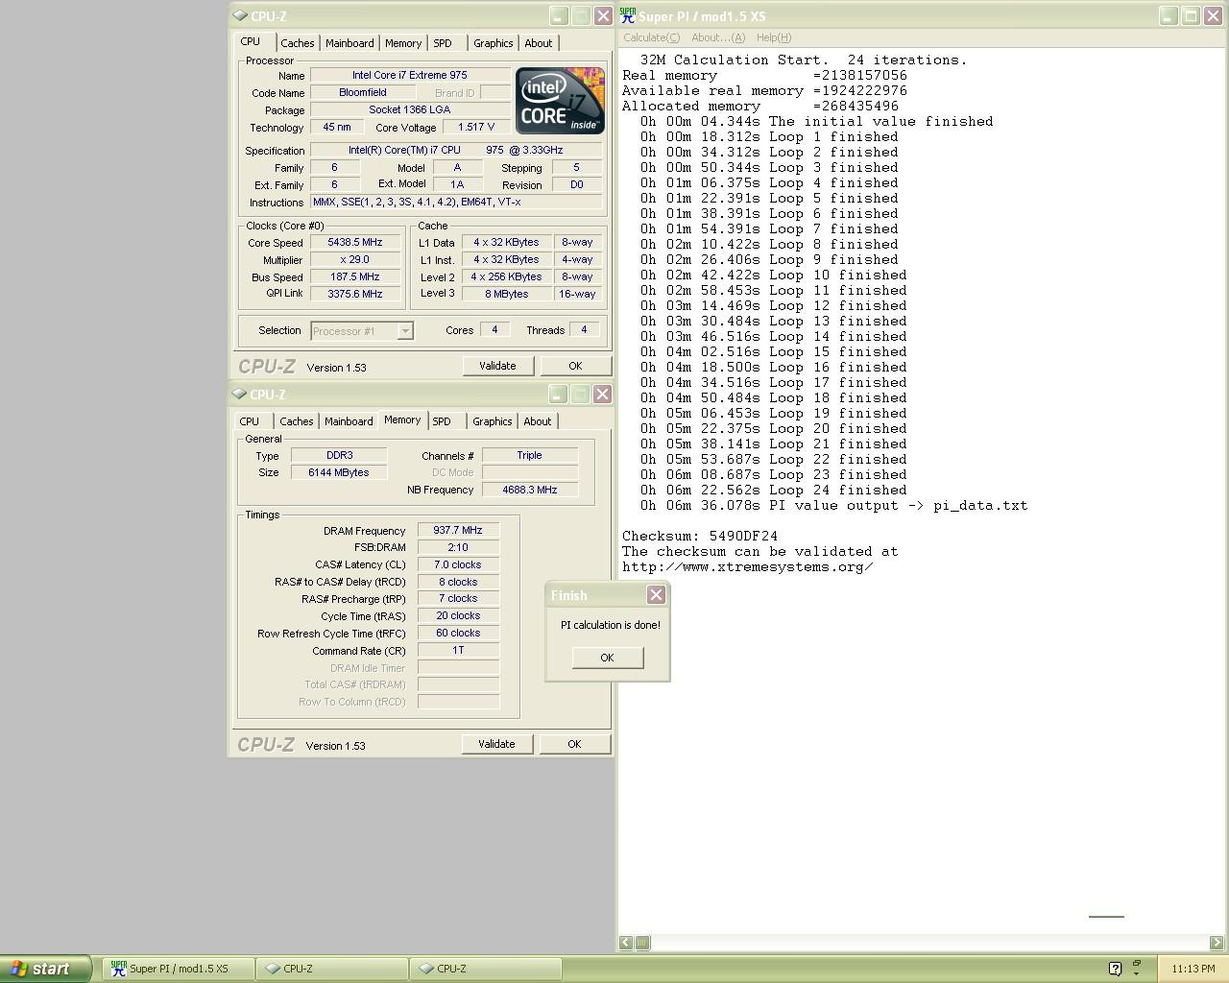
Task: Click the DRAM Frequency 937.7 MHz field
Action: click(x=458, y=530)
